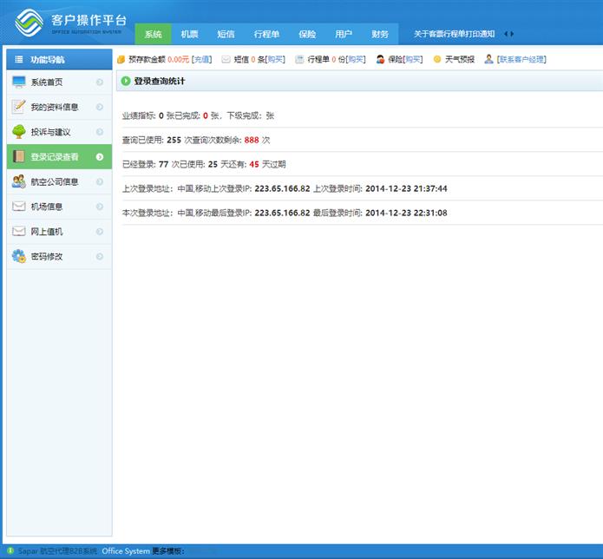Open the 财务 tab
Image resolution: width=603 pixels, height=559 pixels.
tap(380, 34)
